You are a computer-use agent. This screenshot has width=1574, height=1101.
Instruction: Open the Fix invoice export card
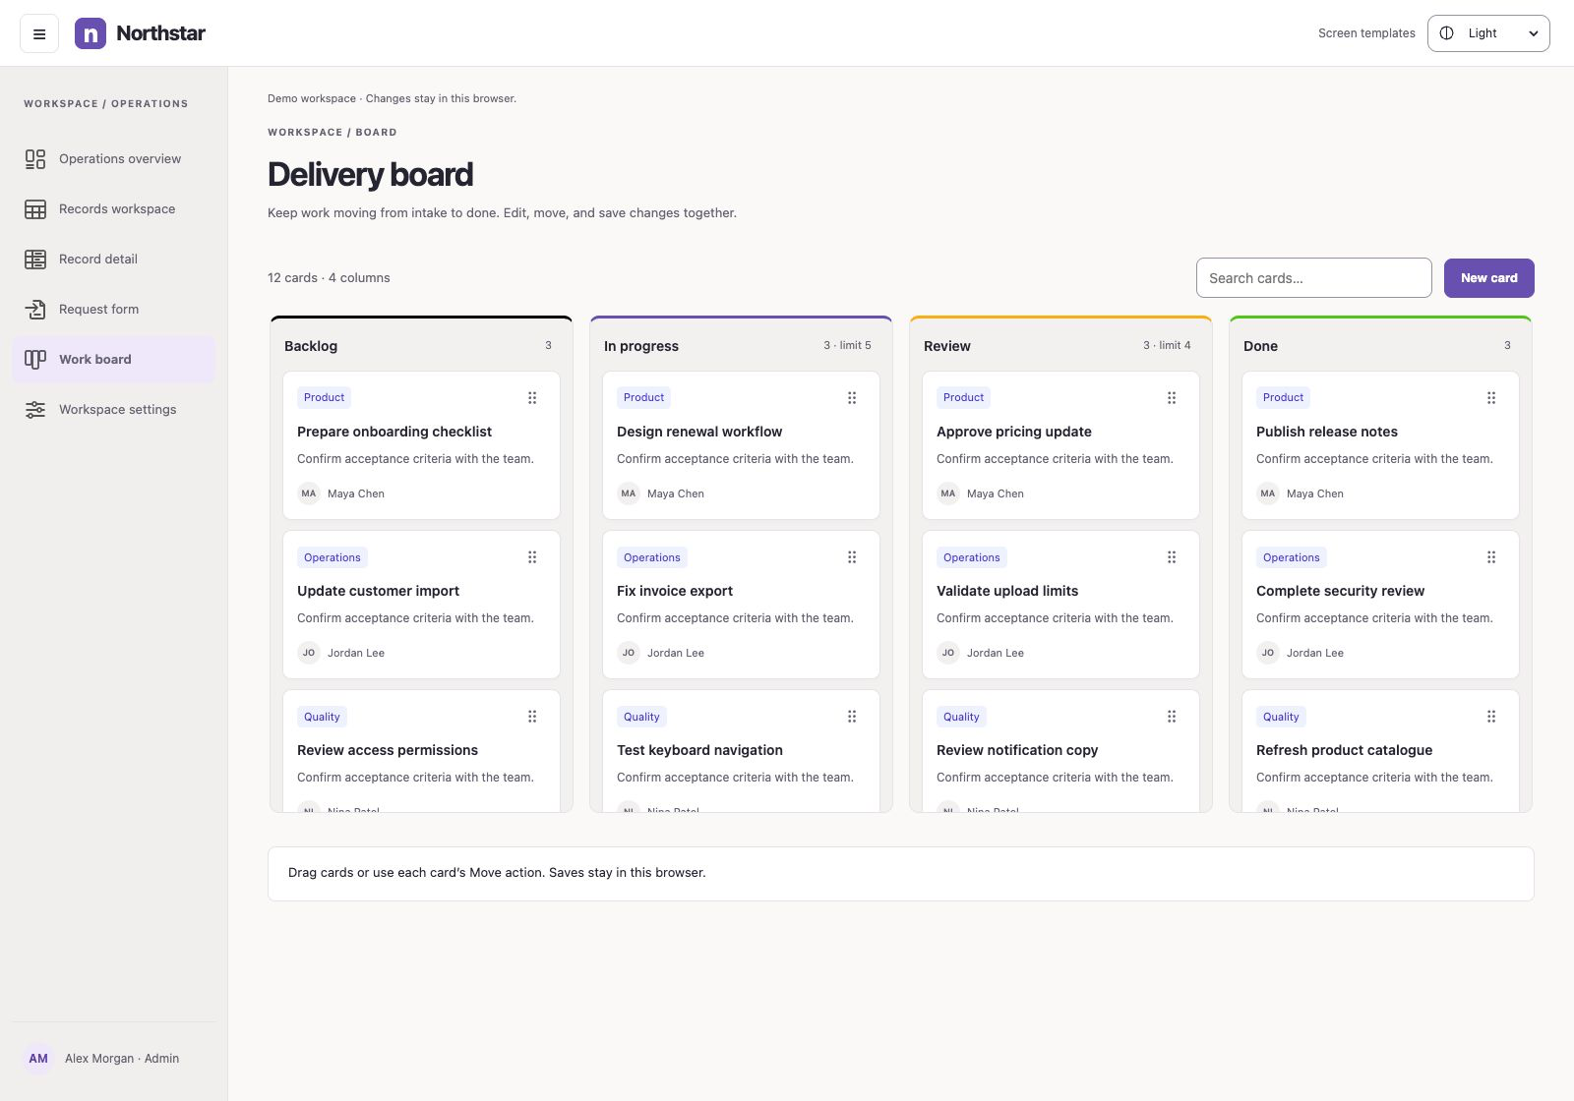[x=741, y=605]
